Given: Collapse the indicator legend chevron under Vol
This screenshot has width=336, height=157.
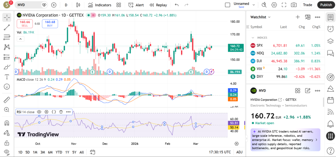Looking at the screenshot, I should click(x=20, y=39).
